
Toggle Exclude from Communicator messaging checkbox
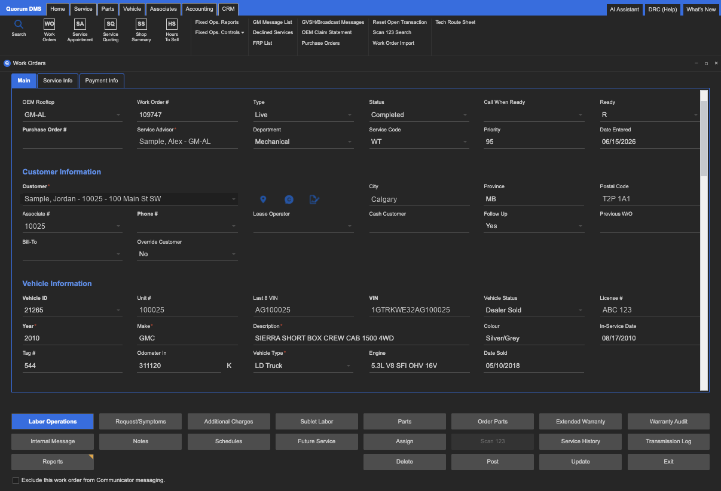pos(16,480)
